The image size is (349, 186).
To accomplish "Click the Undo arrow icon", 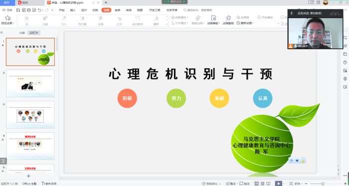I will tap(39, 10).
